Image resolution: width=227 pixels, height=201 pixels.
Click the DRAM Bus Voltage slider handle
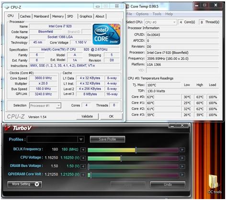point(89,167)
